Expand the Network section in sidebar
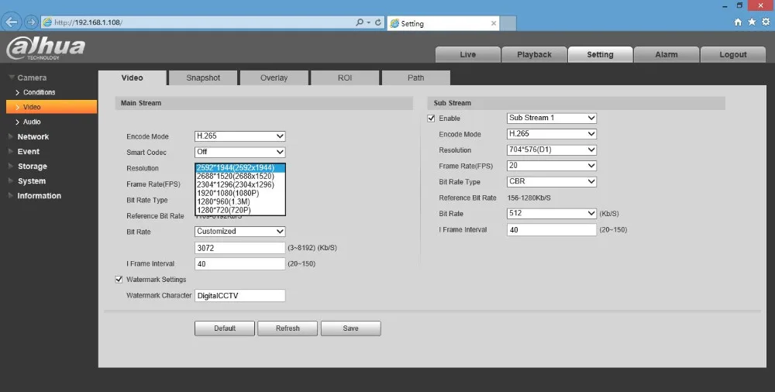 [33, 137]
